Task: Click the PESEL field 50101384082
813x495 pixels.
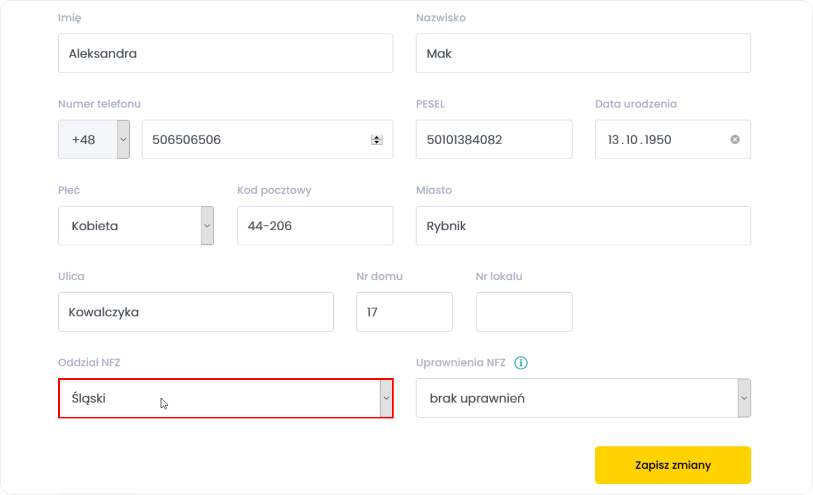Action: click(494, 140)
